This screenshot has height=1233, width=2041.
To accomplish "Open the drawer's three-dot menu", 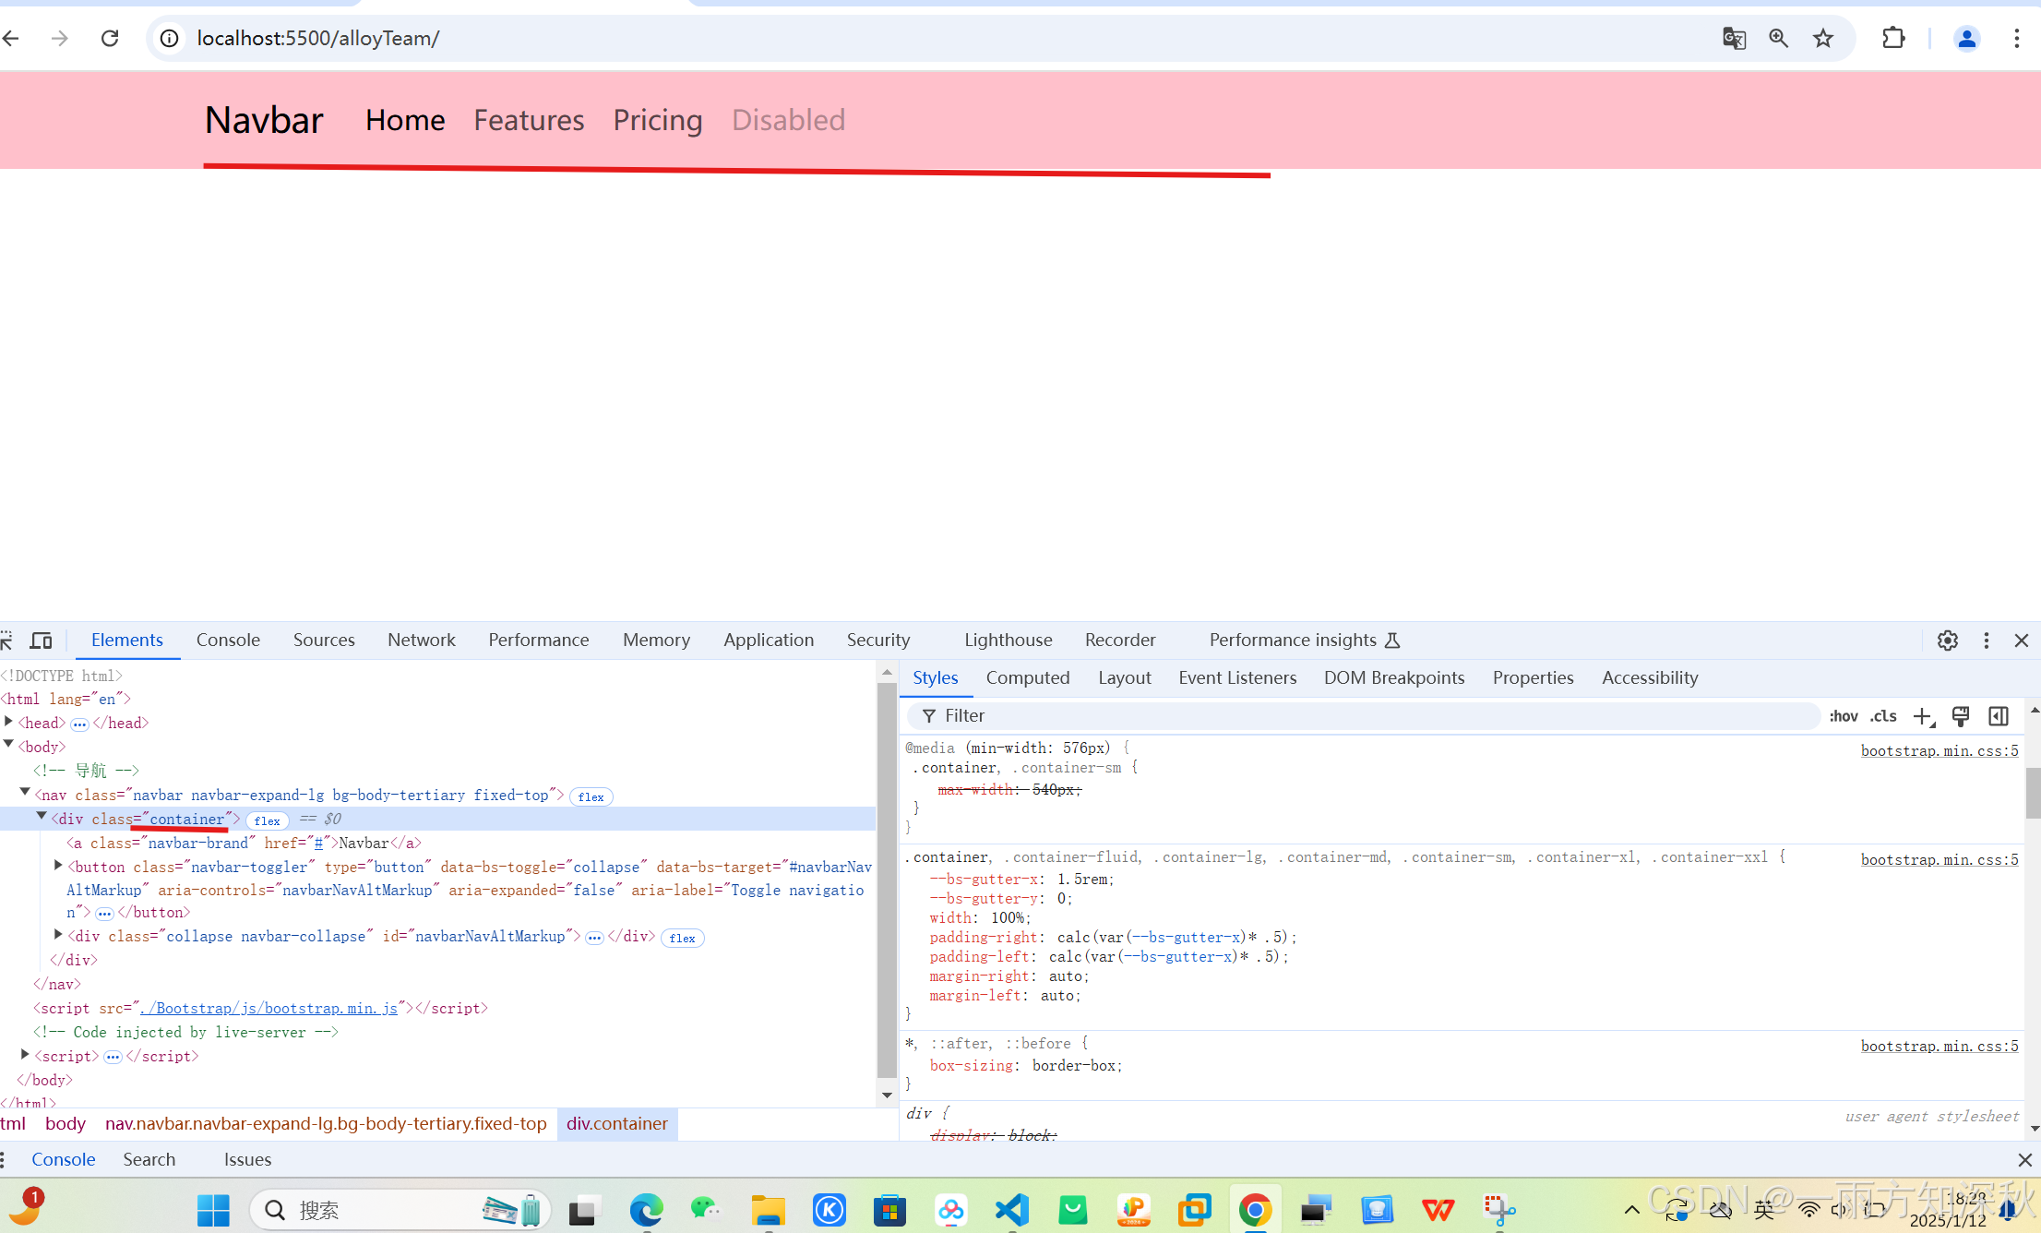I will click(x=4, y=1160).
